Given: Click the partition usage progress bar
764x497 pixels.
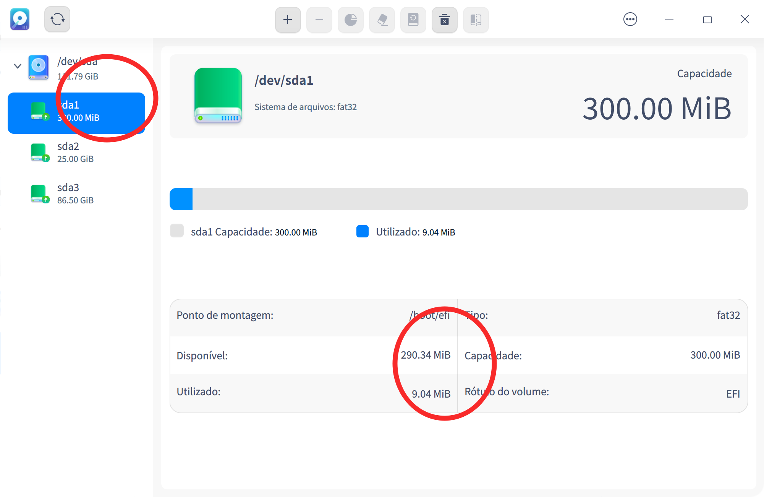Looking at the screenshot, I should [458, 198].
